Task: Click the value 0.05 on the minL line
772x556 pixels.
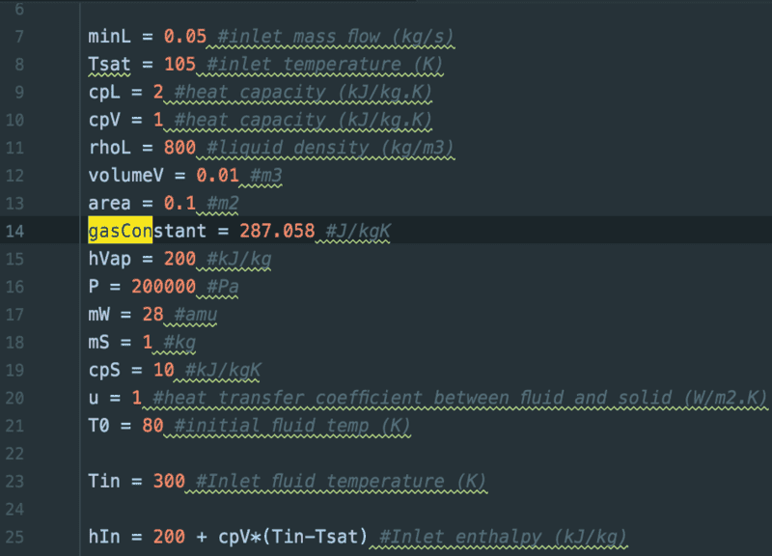Action: (185, 37)
